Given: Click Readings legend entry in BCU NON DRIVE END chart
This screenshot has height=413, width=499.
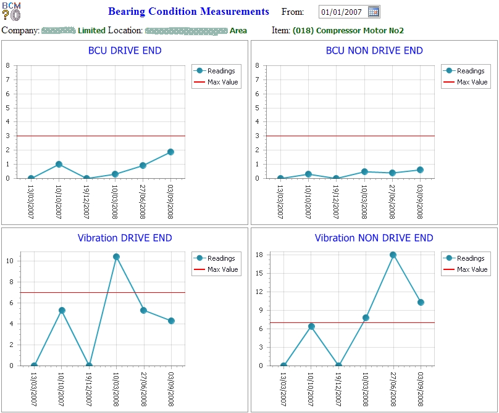Looking at the screenshot, I should point(464,71).
